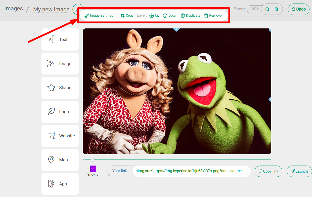The image size is (312, 197).
Task: Click the zoom out magnifier icon
Action: click(268, 9)
